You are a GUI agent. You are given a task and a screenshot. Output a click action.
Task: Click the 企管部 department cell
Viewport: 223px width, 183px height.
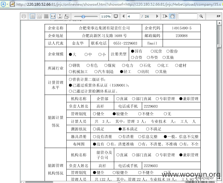pyautogui.click(x=102, y=99)
